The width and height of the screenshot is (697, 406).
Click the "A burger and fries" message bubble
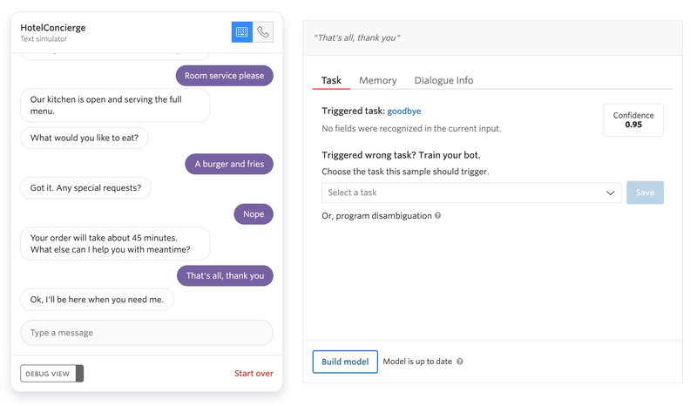(229, 164)
